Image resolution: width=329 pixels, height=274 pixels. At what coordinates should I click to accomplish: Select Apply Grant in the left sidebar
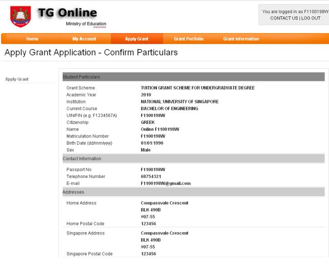pos(17,79)
